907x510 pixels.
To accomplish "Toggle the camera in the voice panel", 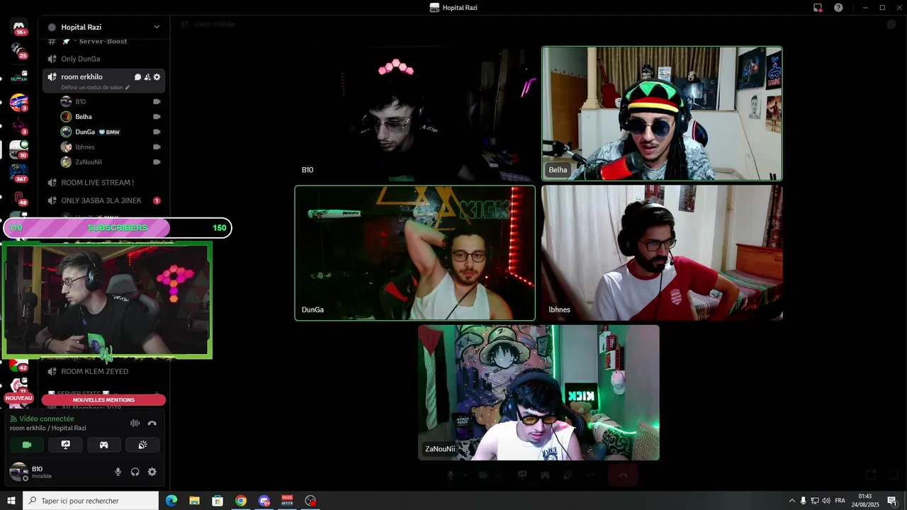I will pos(27,445).
